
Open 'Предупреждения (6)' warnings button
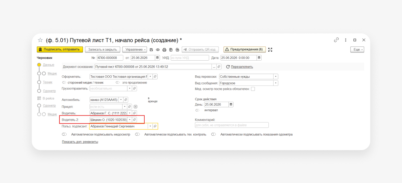(x=245, y=50)
